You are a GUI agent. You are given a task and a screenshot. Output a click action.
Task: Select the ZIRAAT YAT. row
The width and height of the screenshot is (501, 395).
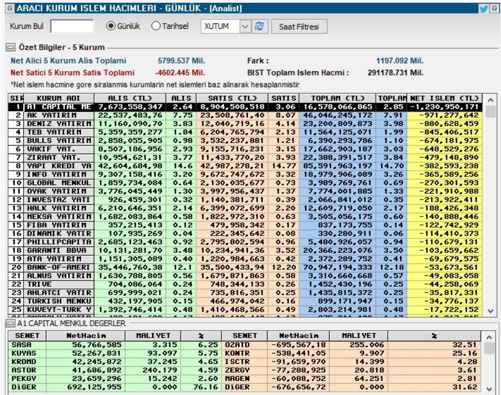(245, 158)
